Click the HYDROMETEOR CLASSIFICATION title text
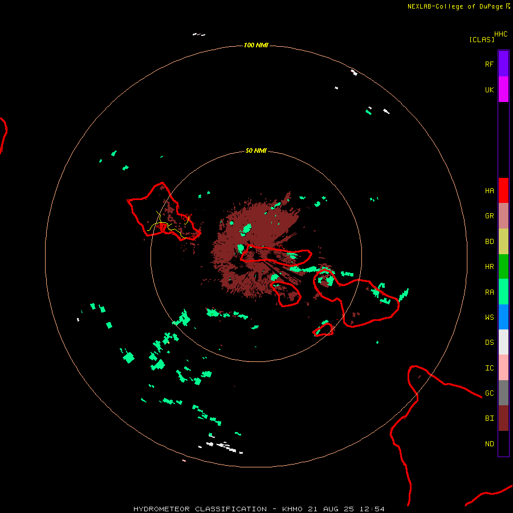The width and height of the screenshot is (513, 513). [x=200, y=509]
